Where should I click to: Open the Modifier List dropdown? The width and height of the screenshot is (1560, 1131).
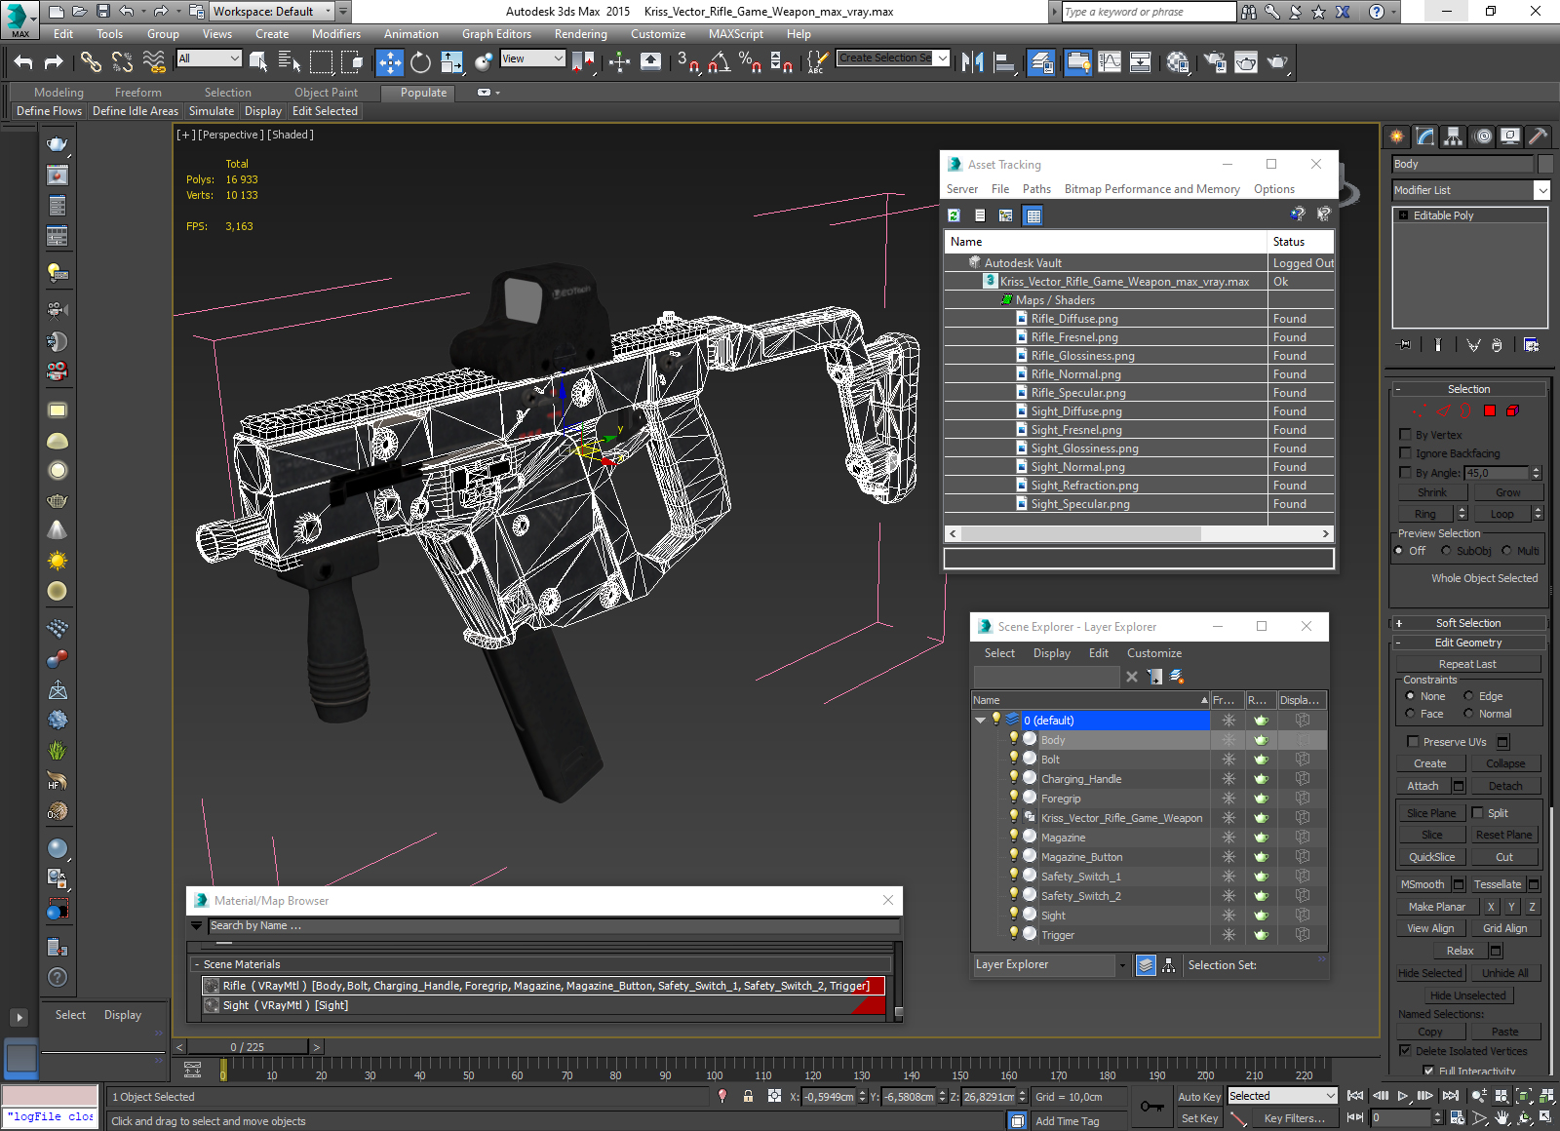pos(1471,190)
